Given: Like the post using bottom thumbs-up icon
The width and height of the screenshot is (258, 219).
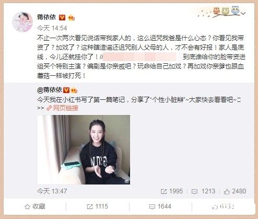Looking at the screenshot, I should click(215, 207).
